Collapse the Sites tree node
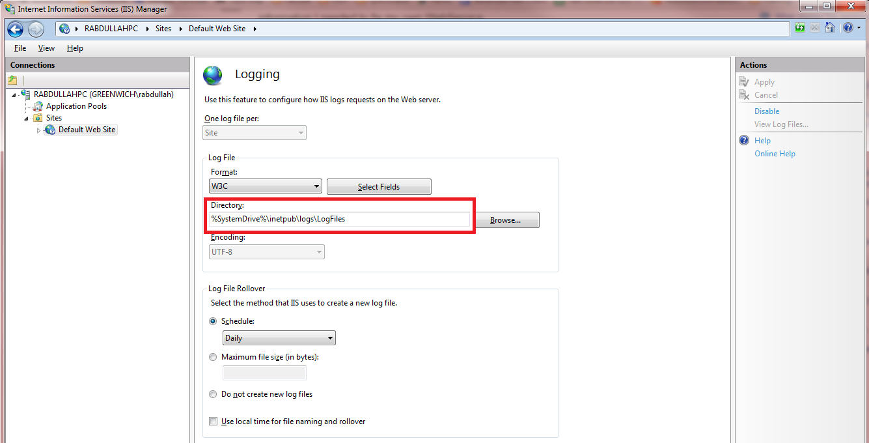 pyautogui.click(x=27, y=119)
